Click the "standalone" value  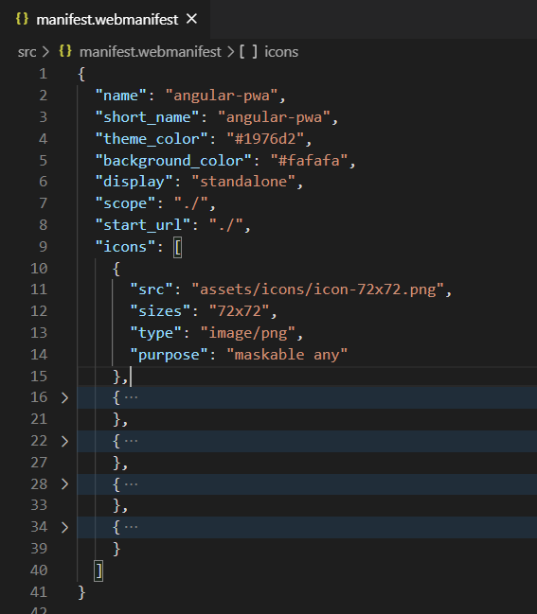(243, 182)
